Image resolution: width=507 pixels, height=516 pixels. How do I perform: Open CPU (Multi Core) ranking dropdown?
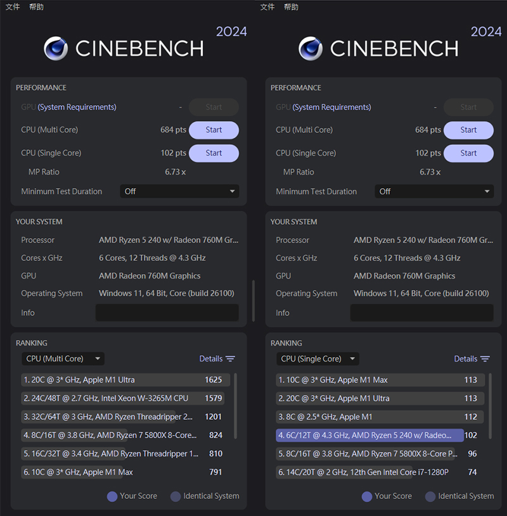click(63, 359)
